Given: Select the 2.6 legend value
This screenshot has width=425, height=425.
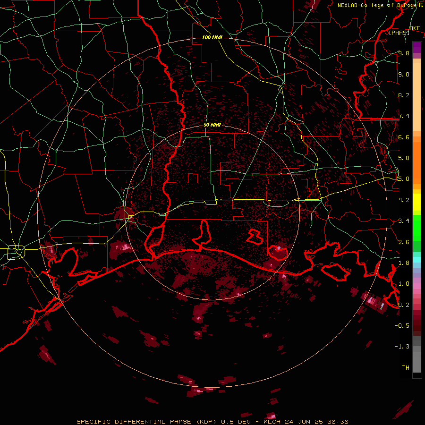Looking at the screenshot, I should point(404,242).
